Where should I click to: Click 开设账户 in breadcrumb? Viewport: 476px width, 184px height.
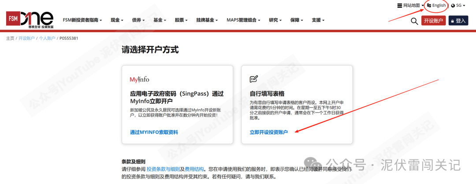tap(27, 38)
